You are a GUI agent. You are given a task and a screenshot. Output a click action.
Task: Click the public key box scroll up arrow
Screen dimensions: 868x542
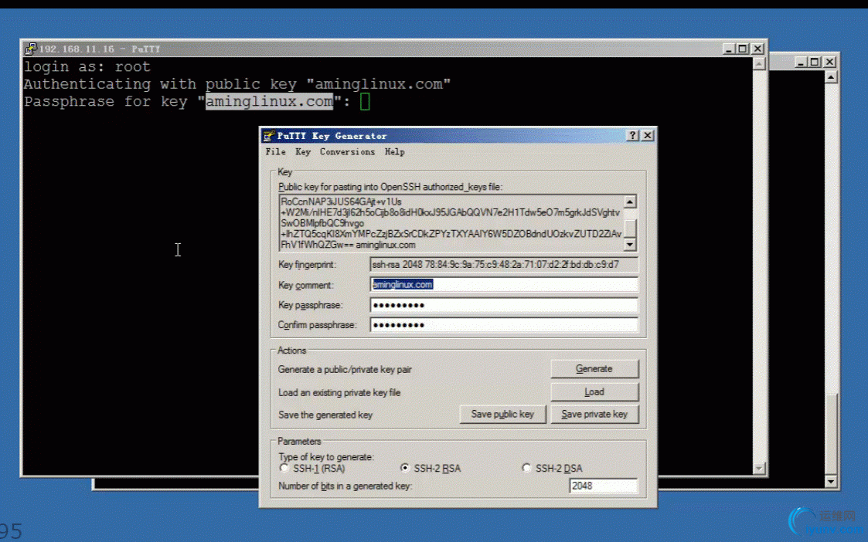tap(630, 202)
